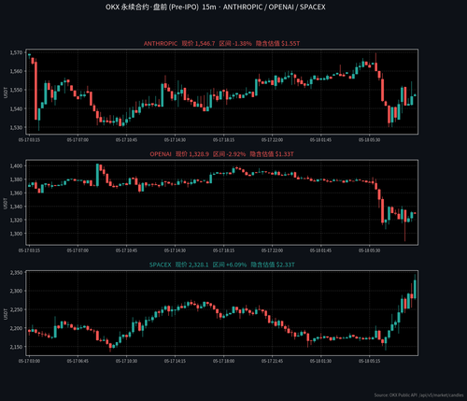Click the '05-17 03:00' tick under SpaceX chart
This screenshot has height=401, width=467.
pos(29,361)
